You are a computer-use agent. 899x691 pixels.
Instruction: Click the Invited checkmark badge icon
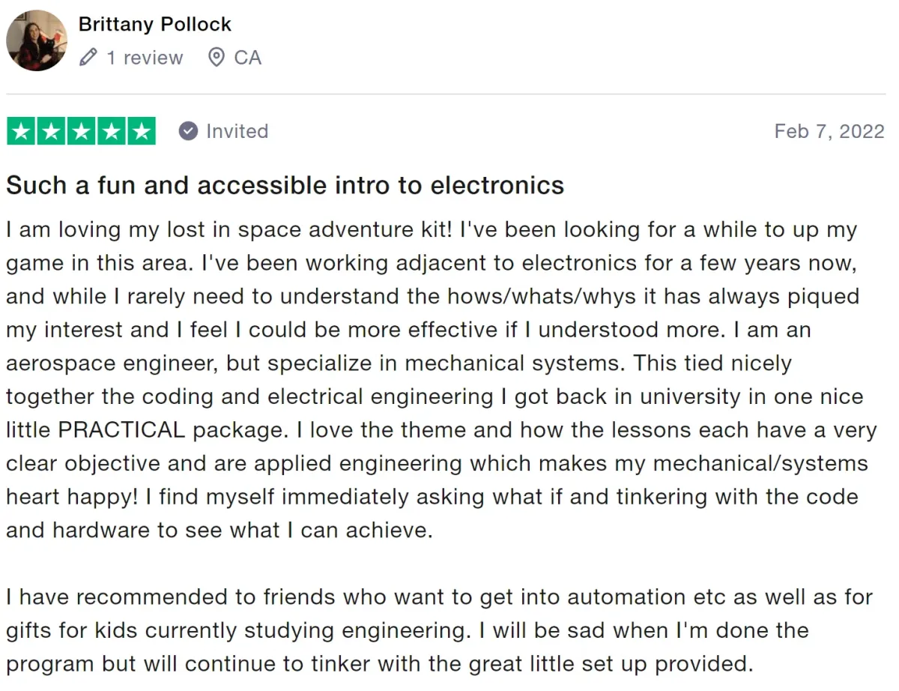pyautogui.click(x=188, y=131)
